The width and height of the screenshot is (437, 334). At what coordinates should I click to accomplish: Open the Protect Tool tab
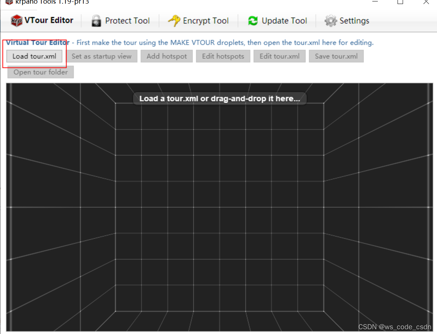[x=121, y=20]
